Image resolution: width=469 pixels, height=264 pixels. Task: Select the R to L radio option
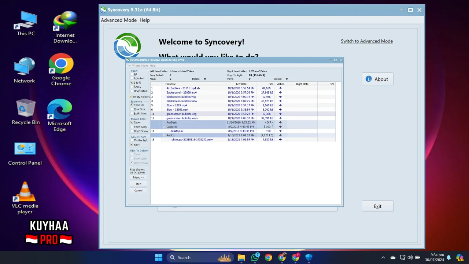(136, 87)
